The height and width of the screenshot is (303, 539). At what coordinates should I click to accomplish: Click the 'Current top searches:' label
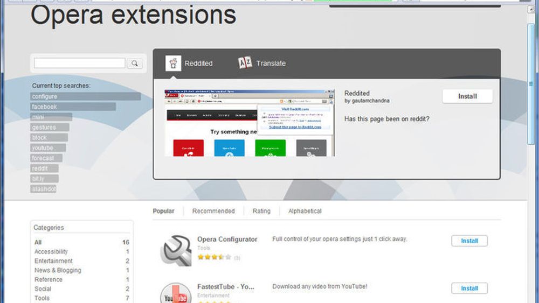click(x=61, y=86)
